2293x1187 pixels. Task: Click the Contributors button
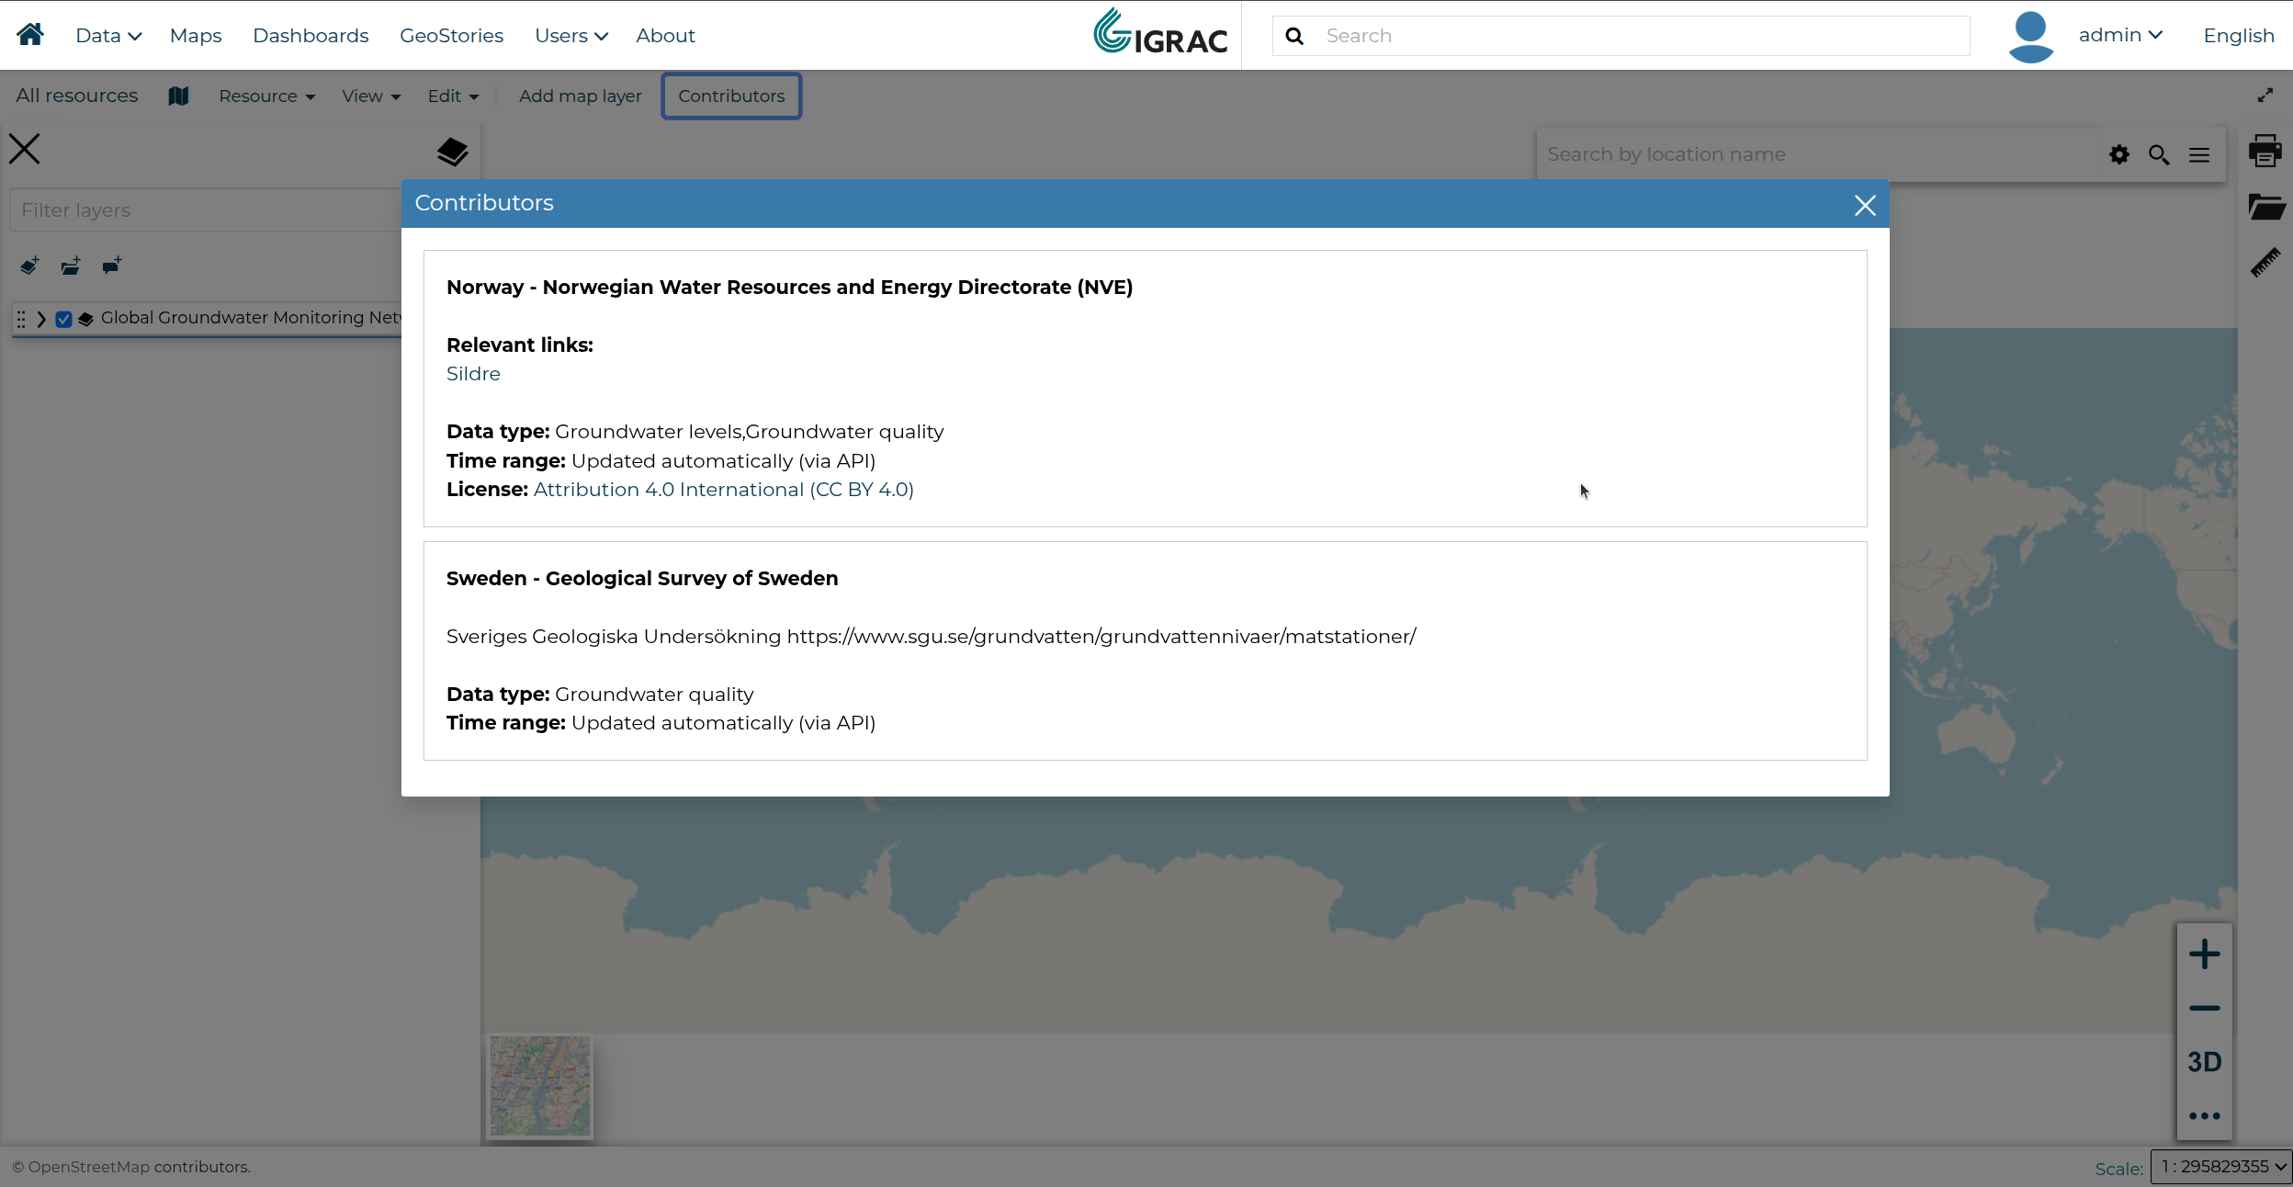731,96
